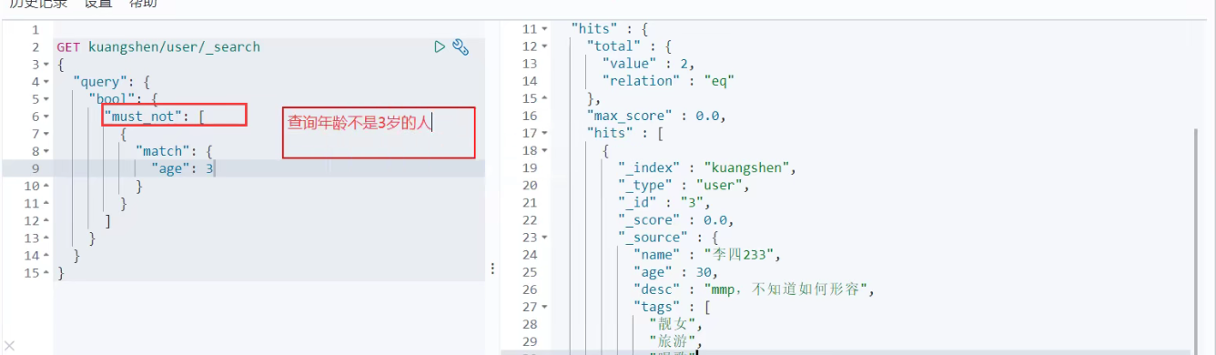1216x355 pixels.
Task: Collapse the fold arrow at request line 3
Action: pos(46,65)
